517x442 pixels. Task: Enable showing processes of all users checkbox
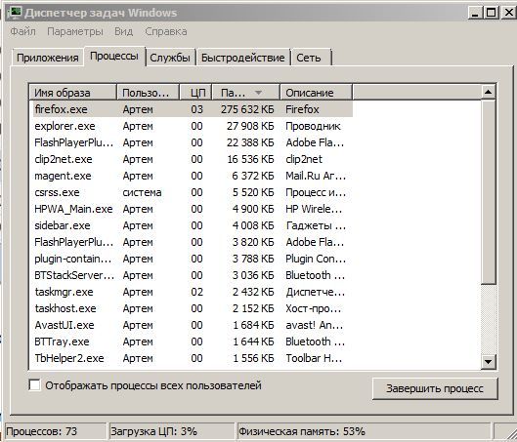tap(34, 385)
